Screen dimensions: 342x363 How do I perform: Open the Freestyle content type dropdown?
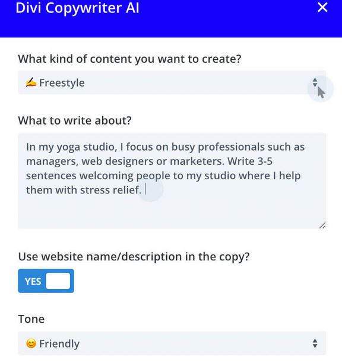click(172, 82)
